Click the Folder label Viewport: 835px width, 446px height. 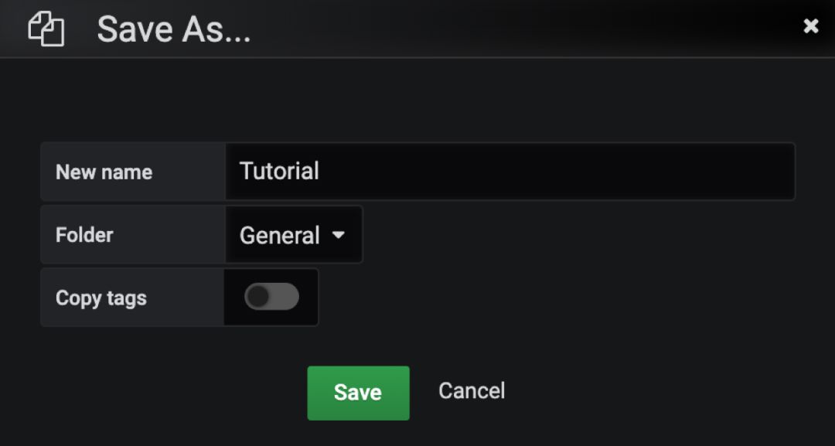click(x=84, y=235)
